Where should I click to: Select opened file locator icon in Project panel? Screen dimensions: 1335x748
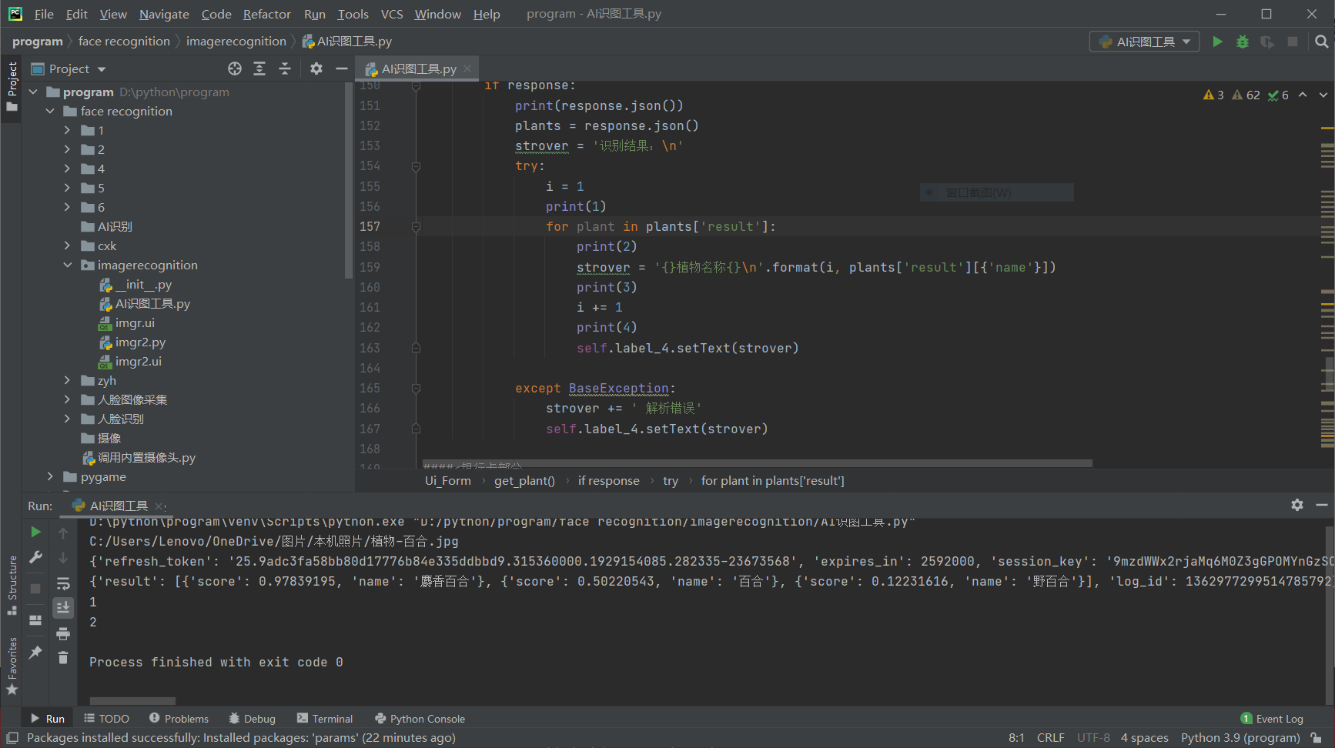[235, 68]
